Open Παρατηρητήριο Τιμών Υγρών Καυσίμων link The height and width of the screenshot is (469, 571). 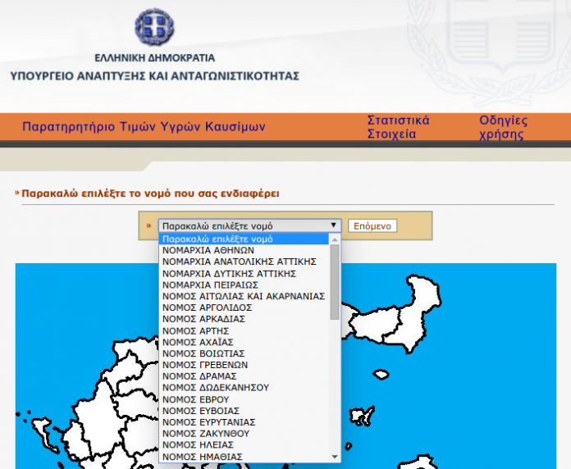click(144, 126)
